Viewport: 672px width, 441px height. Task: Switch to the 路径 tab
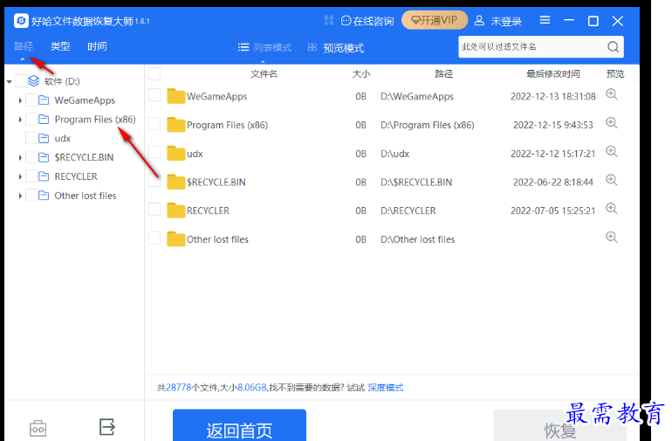[24, 46]
